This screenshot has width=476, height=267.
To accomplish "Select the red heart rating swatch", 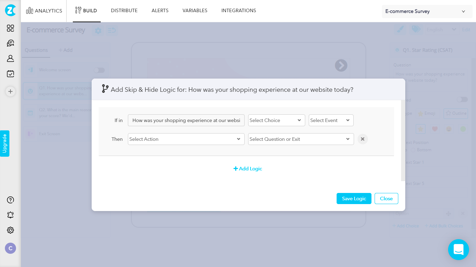I will 435,129.
